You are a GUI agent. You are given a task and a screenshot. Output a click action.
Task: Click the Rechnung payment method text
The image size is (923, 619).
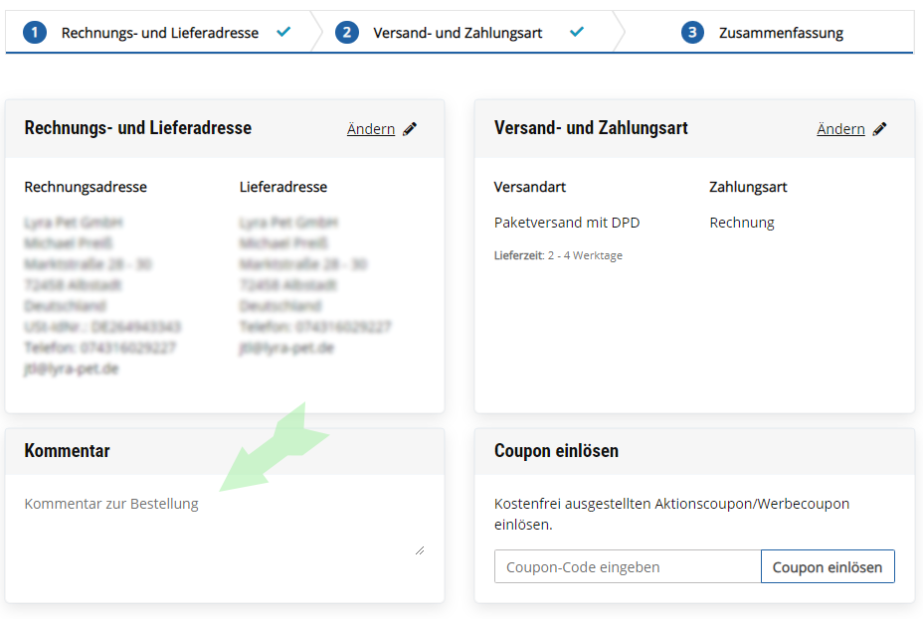pyautogui.click(x=742, y=223)
